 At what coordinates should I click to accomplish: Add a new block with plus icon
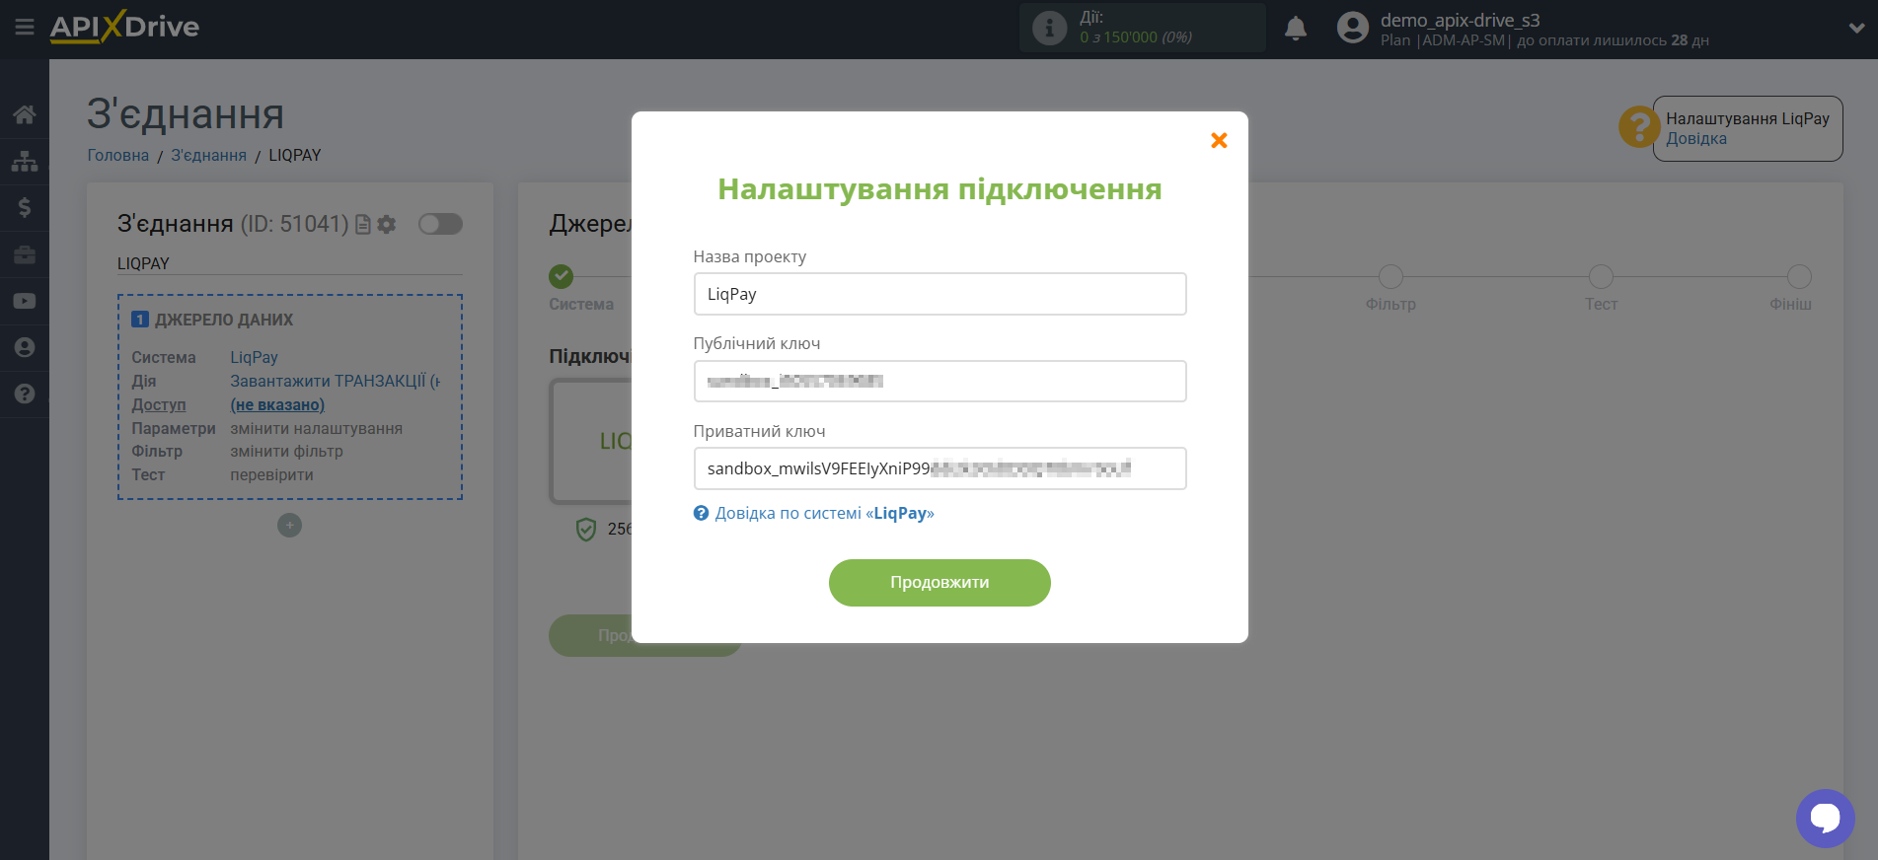[x=289, y=526]
